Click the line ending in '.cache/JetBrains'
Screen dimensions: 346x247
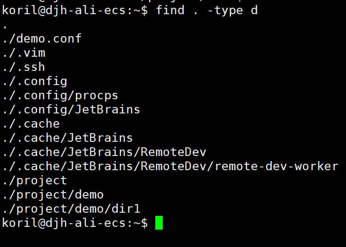tap(67, 138)
